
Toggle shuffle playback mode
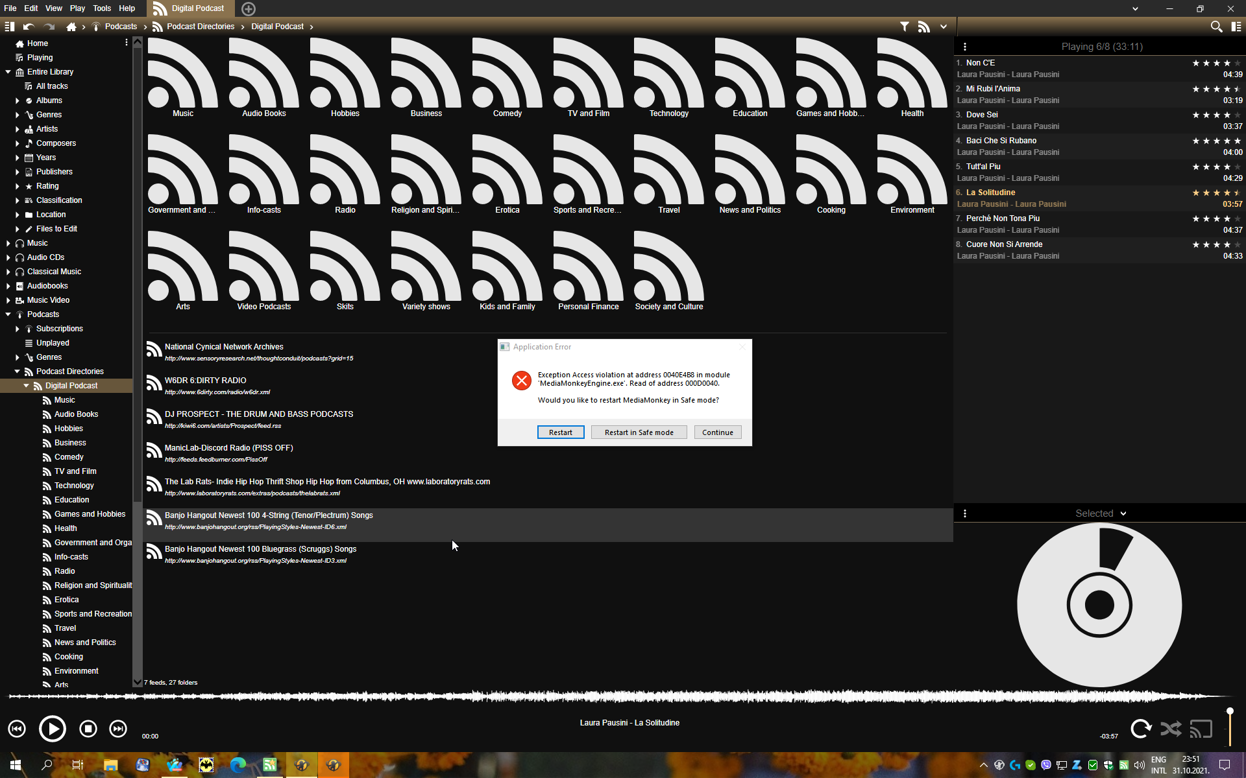coord(1171,729)
